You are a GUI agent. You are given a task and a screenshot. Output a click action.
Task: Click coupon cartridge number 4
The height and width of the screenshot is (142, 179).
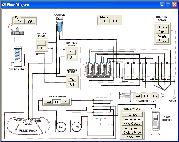pyautogui.click(x=108, y=70)
